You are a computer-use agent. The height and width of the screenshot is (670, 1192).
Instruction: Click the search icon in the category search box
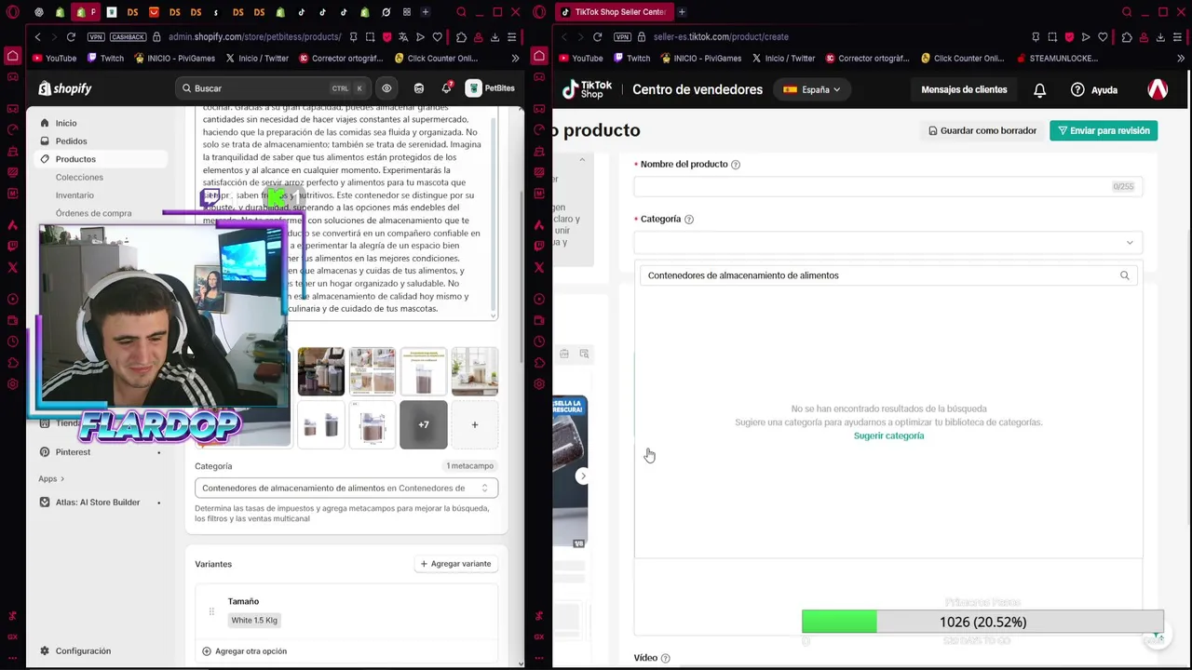click(1124, 275)
